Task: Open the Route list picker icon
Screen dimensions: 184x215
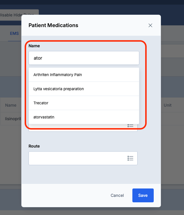Action: click(x=130, y=158)
